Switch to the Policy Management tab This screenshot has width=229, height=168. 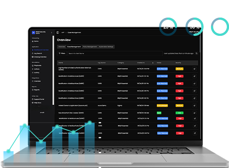pos(90,47)
